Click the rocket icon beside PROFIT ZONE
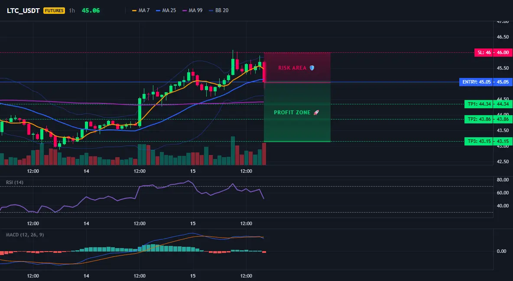 point(316,113)
